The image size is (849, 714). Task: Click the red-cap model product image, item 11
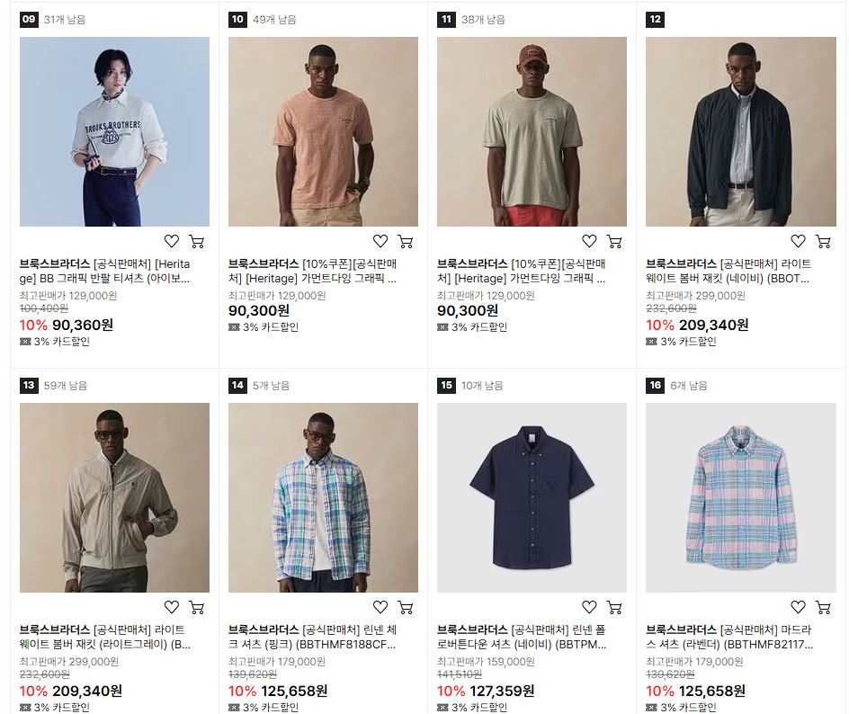532,131
